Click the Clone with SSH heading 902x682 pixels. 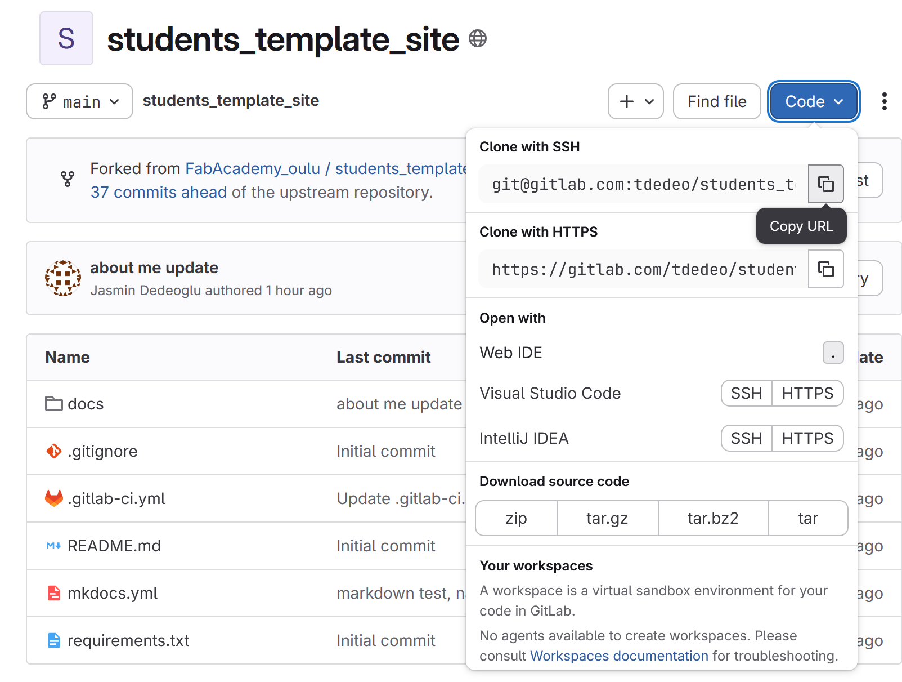tap(529, 146)
